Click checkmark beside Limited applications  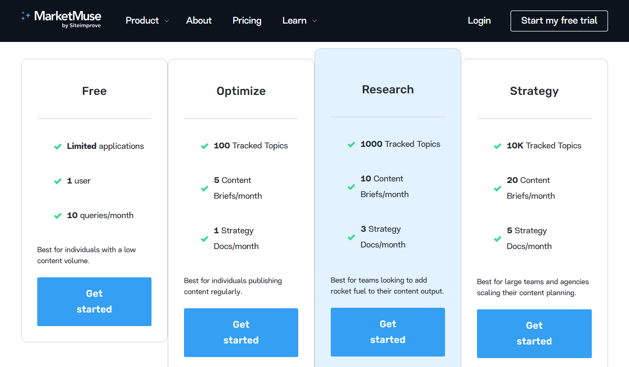click(x=58, y=147)
